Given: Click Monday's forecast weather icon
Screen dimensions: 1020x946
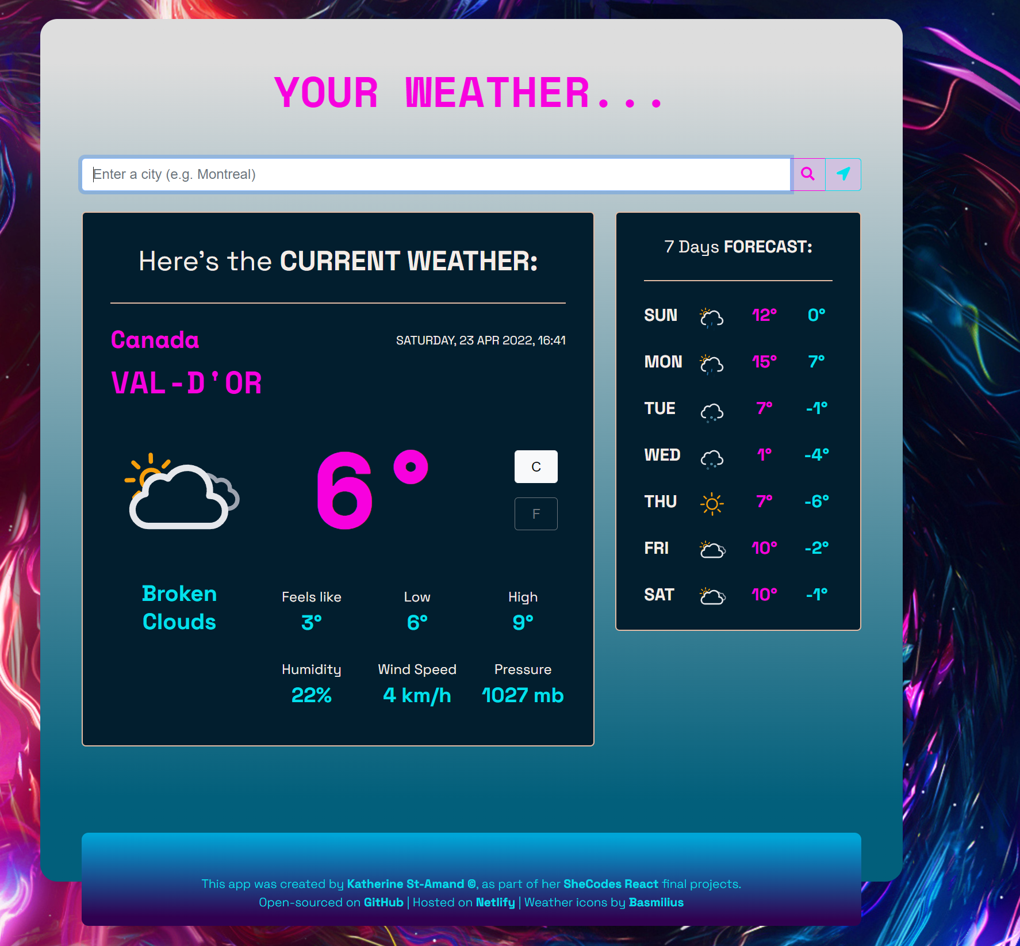Looking at the screenshot, I should click(711, 363).
